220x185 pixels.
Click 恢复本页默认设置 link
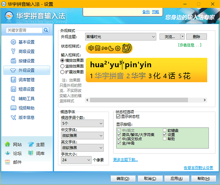pyautogui.click(x=198, y=168)
